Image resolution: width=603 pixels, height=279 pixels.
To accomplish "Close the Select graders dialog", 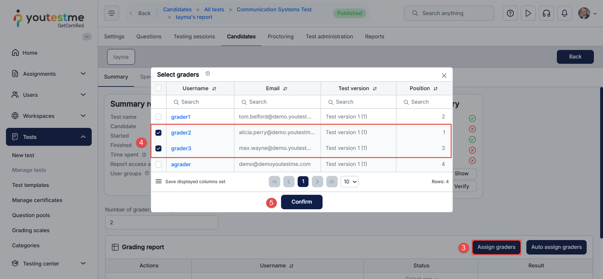I will tap(444, 75).
